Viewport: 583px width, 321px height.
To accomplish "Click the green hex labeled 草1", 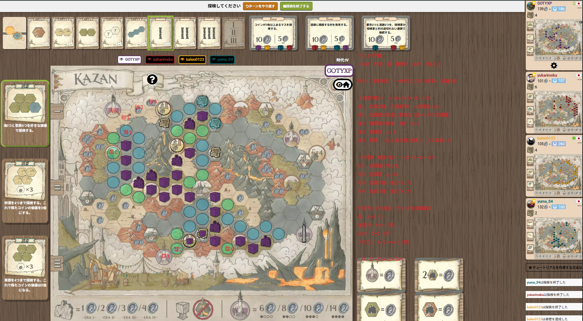I will coord(113,152).
